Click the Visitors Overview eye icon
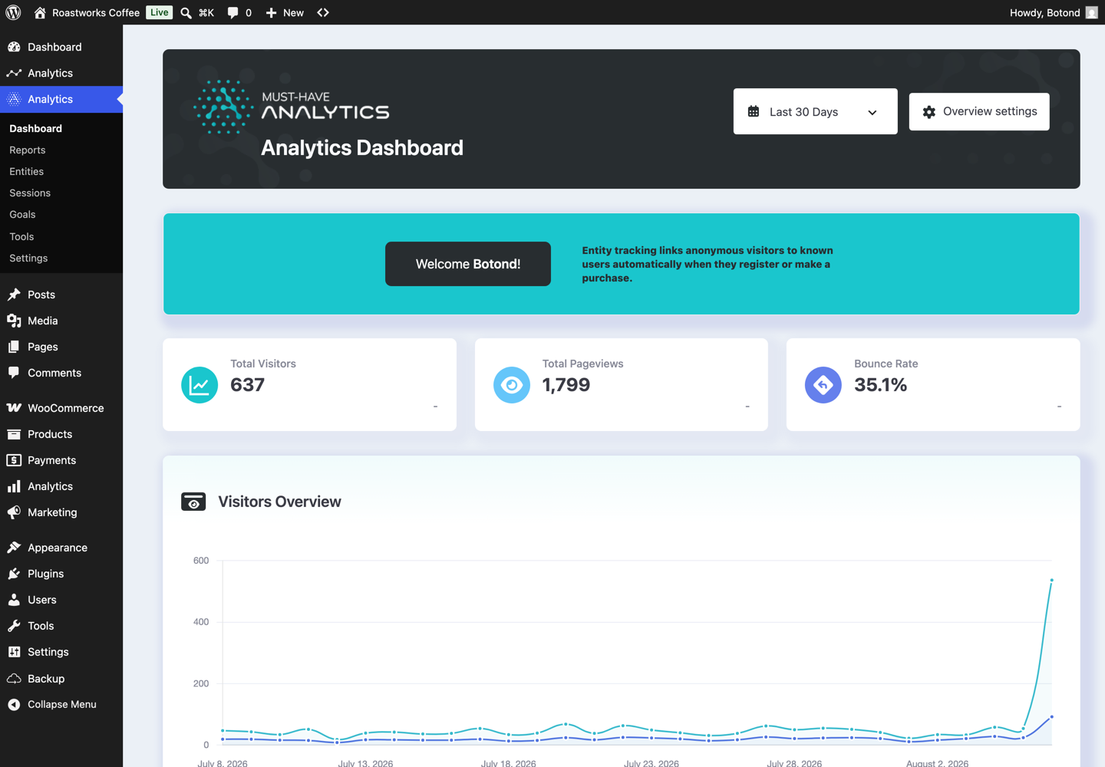1105x767 pixels. (193, 502)
